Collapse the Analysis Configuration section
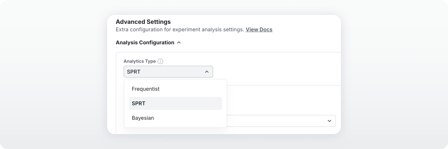Image resolution: width=448 pixels, height=149 pixels. point(148,42)
